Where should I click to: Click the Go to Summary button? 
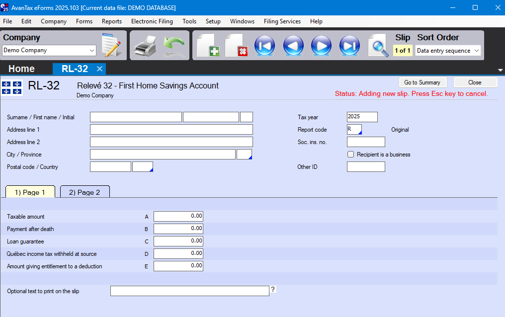[x=422, y=82]
